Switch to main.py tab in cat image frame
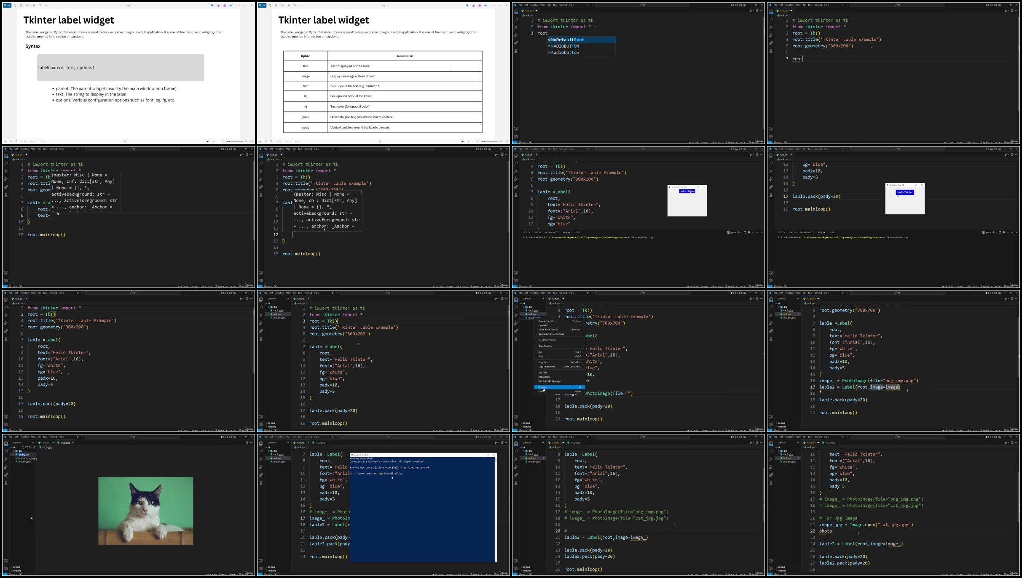The width and height of the screenshot is (1022, 578). pyautogui.click(x=45, y=442)
